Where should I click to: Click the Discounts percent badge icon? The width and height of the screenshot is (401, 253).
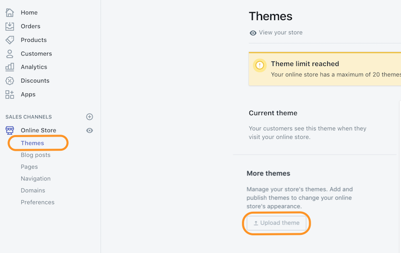pyautogui.click(x=10, y=81)
